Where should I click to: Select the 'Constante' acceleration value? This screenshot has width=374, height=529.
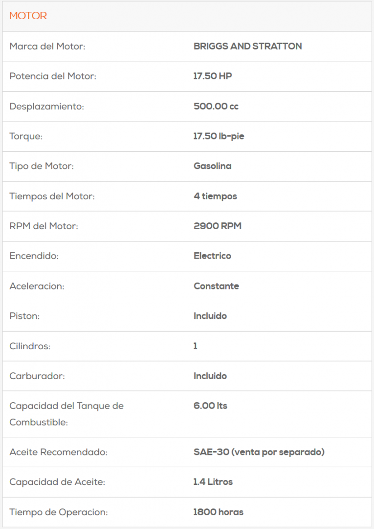[x=216, y=286]
